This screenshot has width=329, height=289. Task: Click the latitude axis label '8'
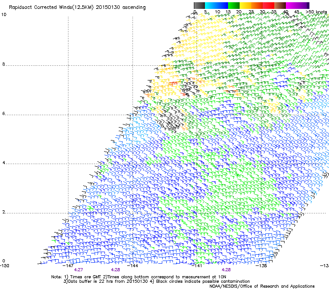coord(4,64)
